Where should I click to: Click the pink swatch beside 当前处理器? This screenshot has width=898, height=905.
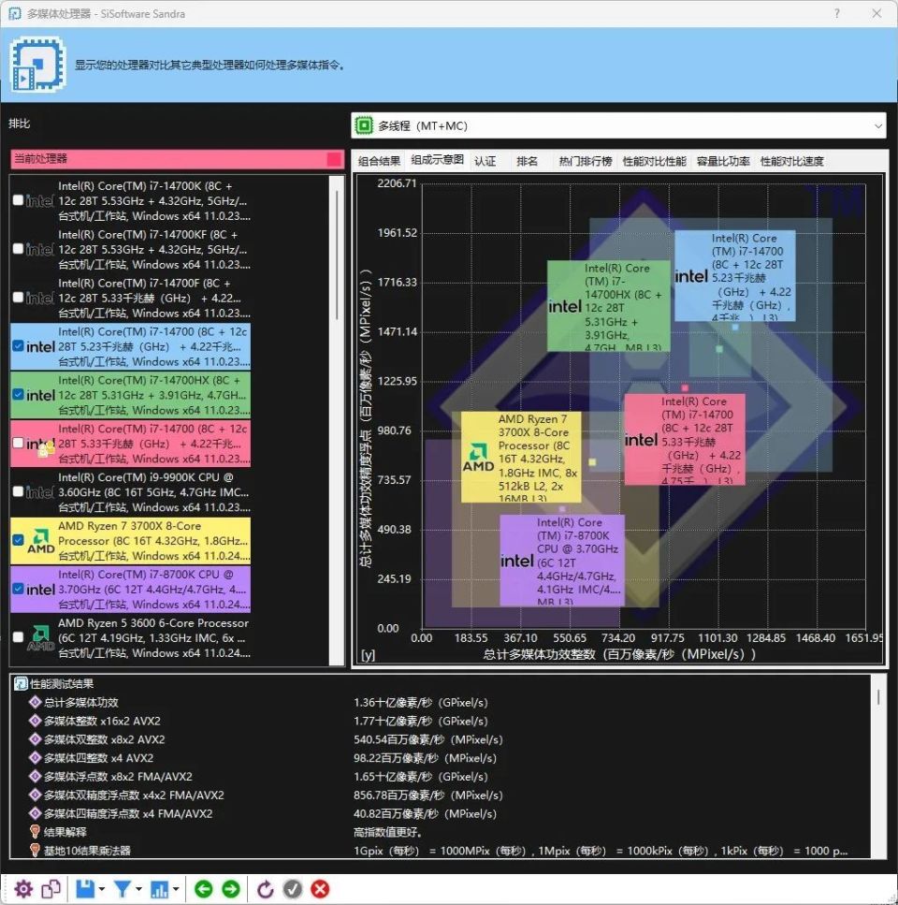coord(334,159)
